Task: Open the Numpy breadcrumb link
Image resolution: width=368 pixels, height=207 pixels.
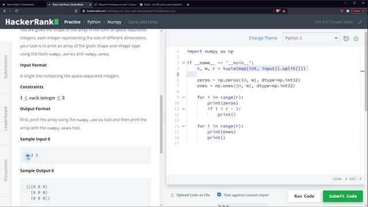Action: [114, 22]
